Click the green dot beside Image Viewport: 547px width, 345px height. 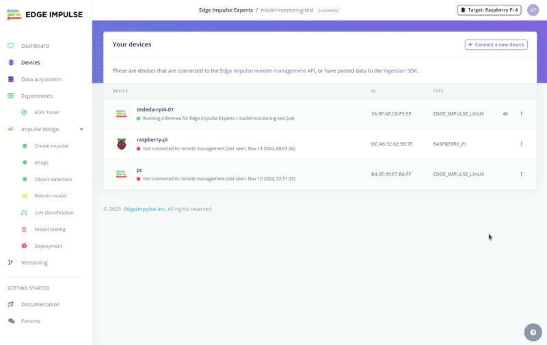(25, 163)
